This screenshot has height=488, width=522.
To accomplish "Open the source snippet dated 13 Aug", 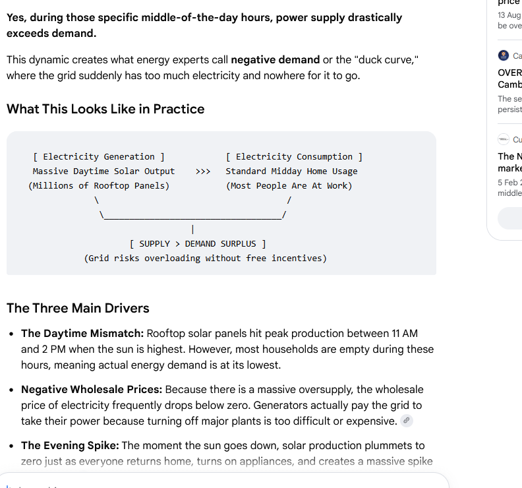I will (x=509, y=20).
